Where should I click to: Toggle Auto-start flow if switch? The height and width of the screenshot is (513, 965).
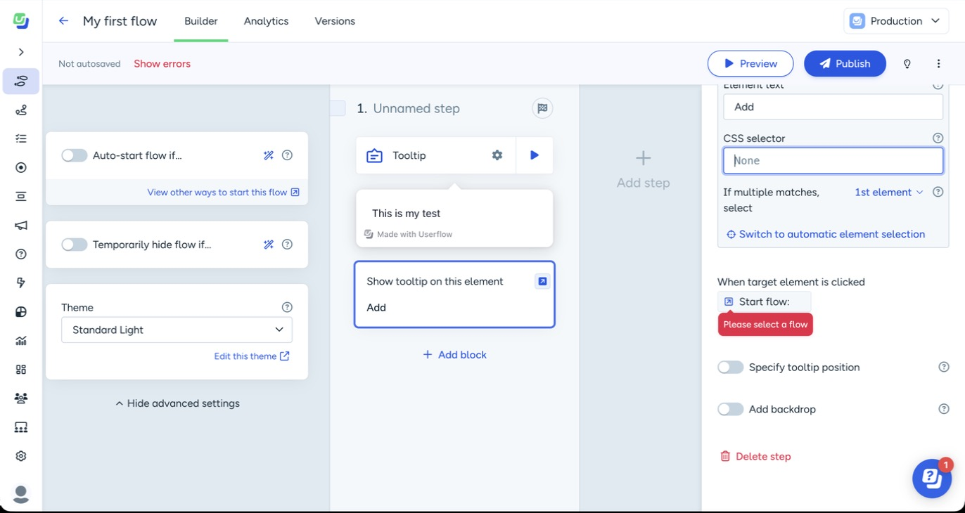pyautogui.click(x=74, y=155)
